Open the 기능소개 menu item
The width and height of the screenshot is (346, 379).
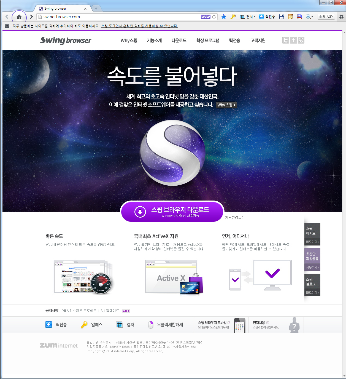coord(154,41)
